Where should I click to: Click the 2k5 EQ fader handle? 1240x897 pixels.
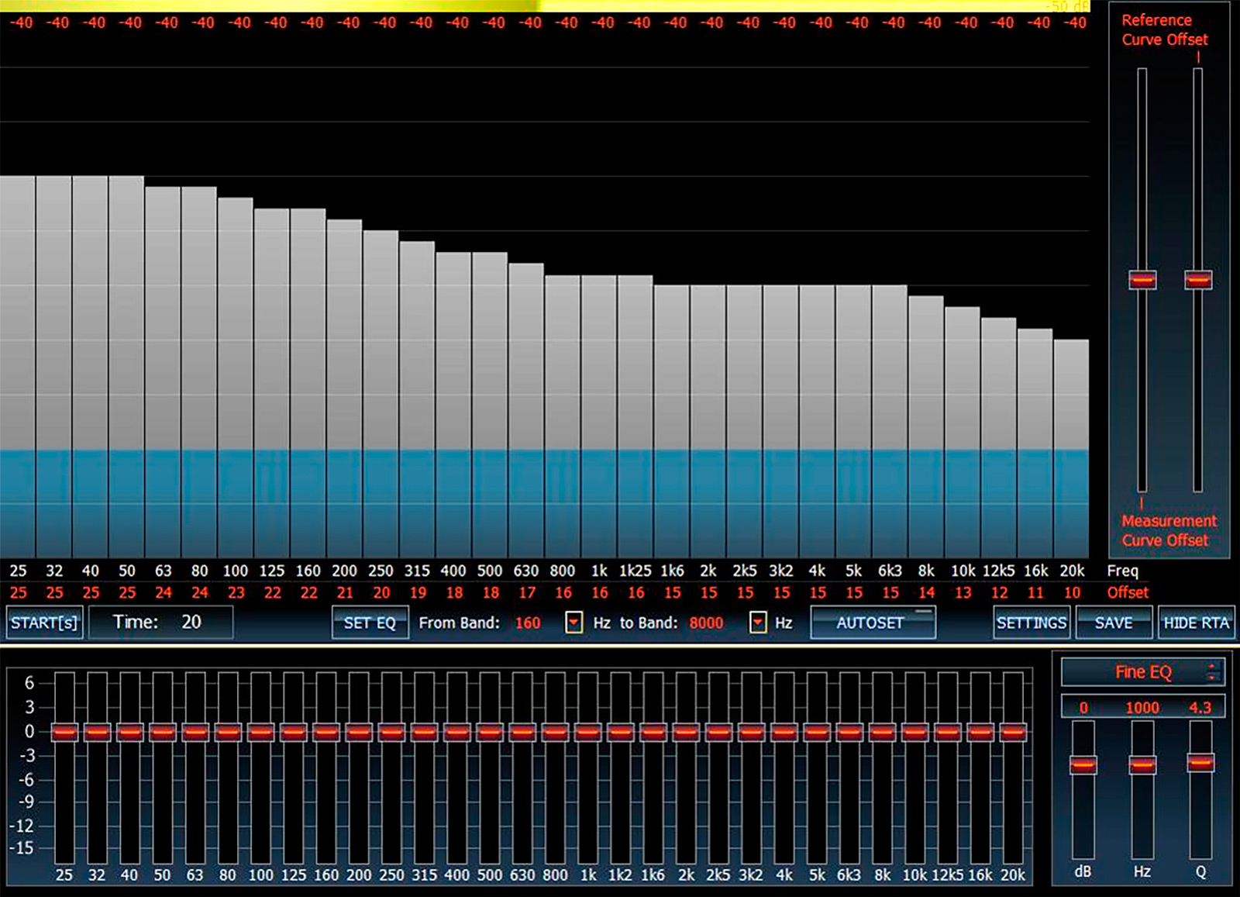click(718, 731)
